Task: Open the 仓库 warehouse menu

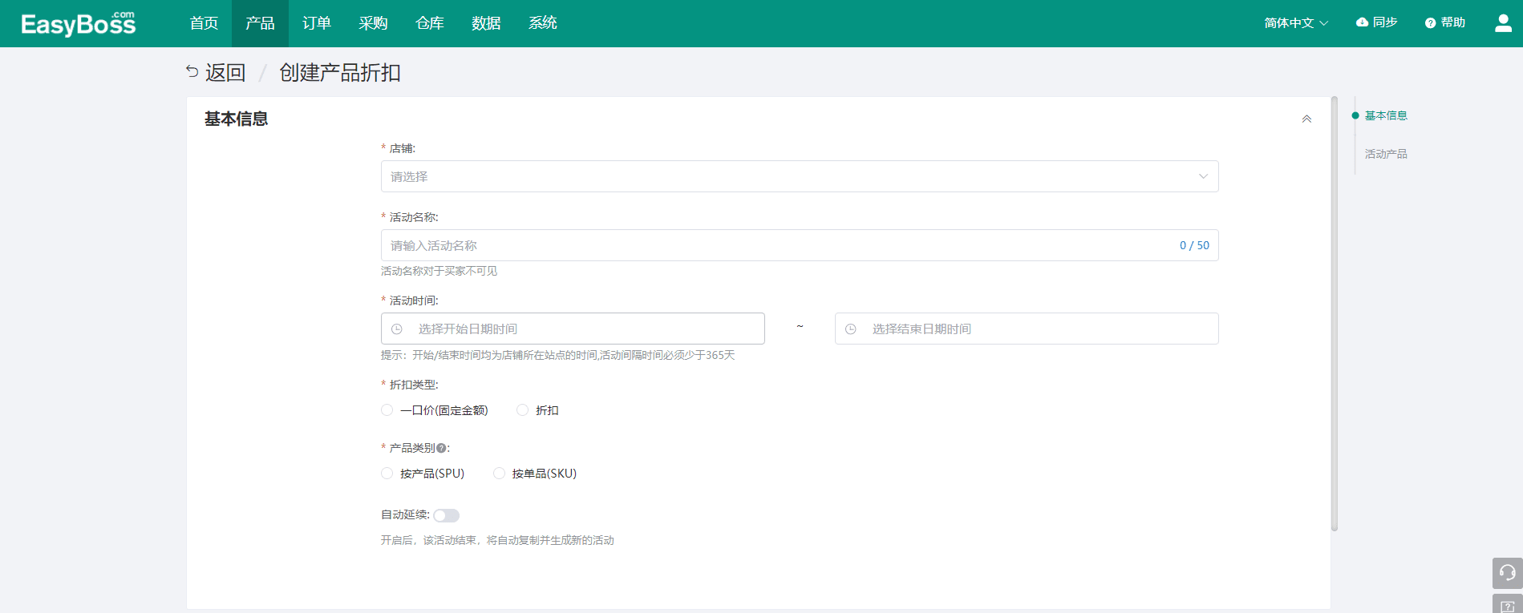Action: pos(430,23)
